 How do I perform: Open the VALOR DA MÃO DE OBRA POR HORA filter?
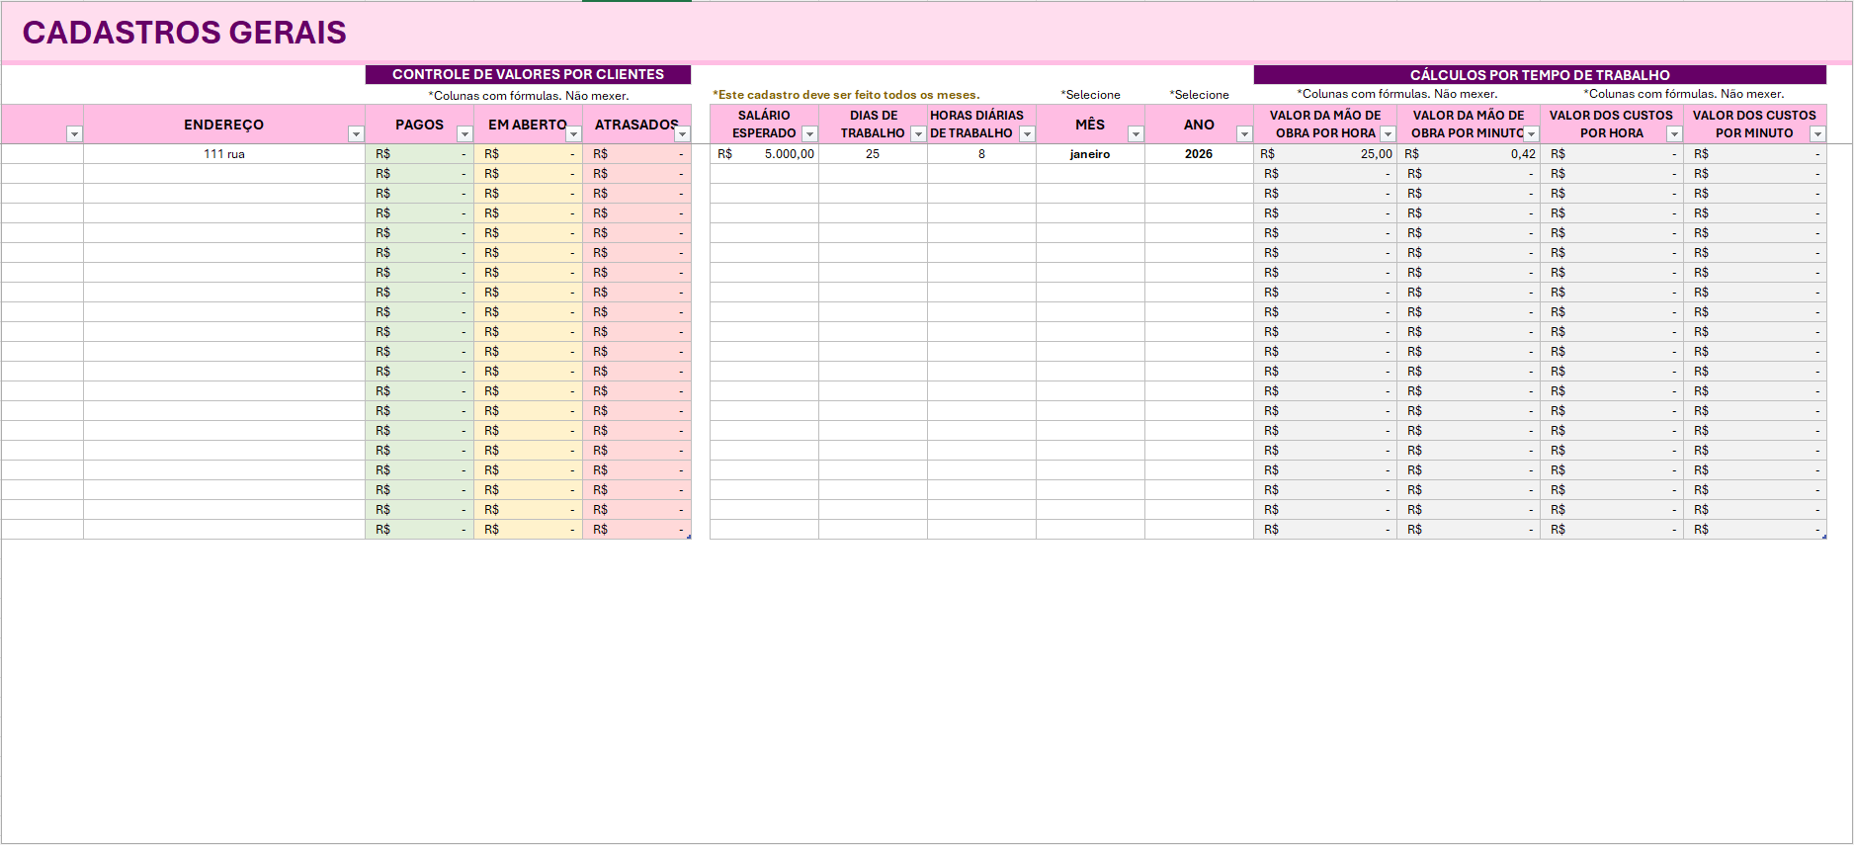click(1388, 134)
